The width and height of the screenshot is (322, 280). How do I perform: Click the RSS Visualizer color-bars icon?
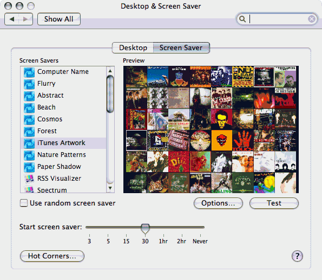[29, 179]
